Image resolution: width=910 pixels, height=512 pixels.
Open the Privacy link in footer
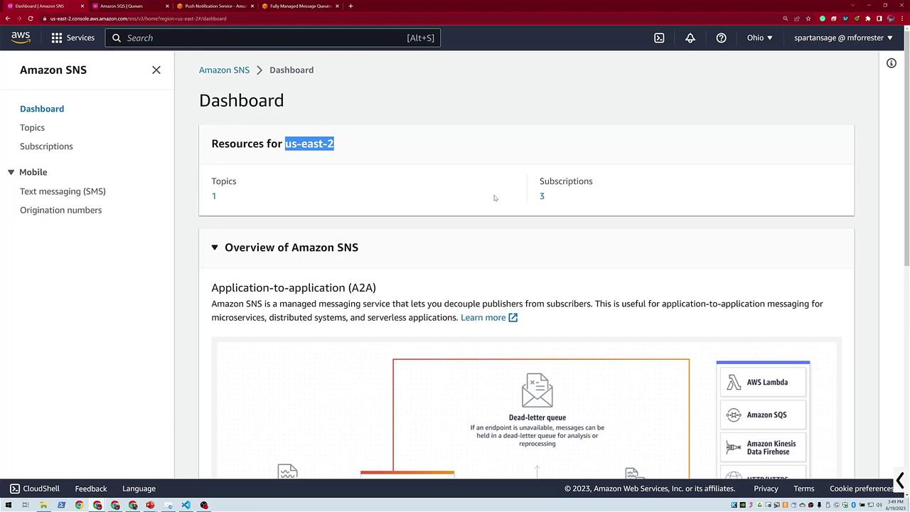pos(766,489)
